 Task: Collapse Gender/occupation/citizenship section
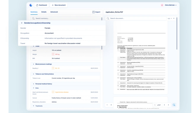[22, 23]
